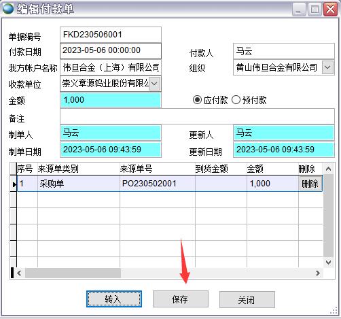Delete row 1 with 删除 button
The image size is (341, 319).
[x=310, y=184]
